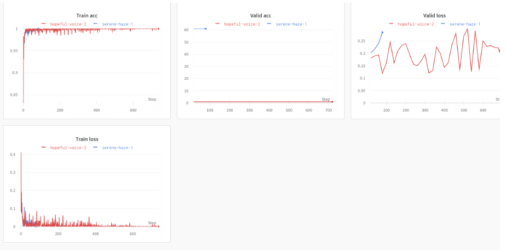Image resolution: width=506 pixels, height=251 pixels.
Task: Click the Train loss chart title
Action: point(87,139)
